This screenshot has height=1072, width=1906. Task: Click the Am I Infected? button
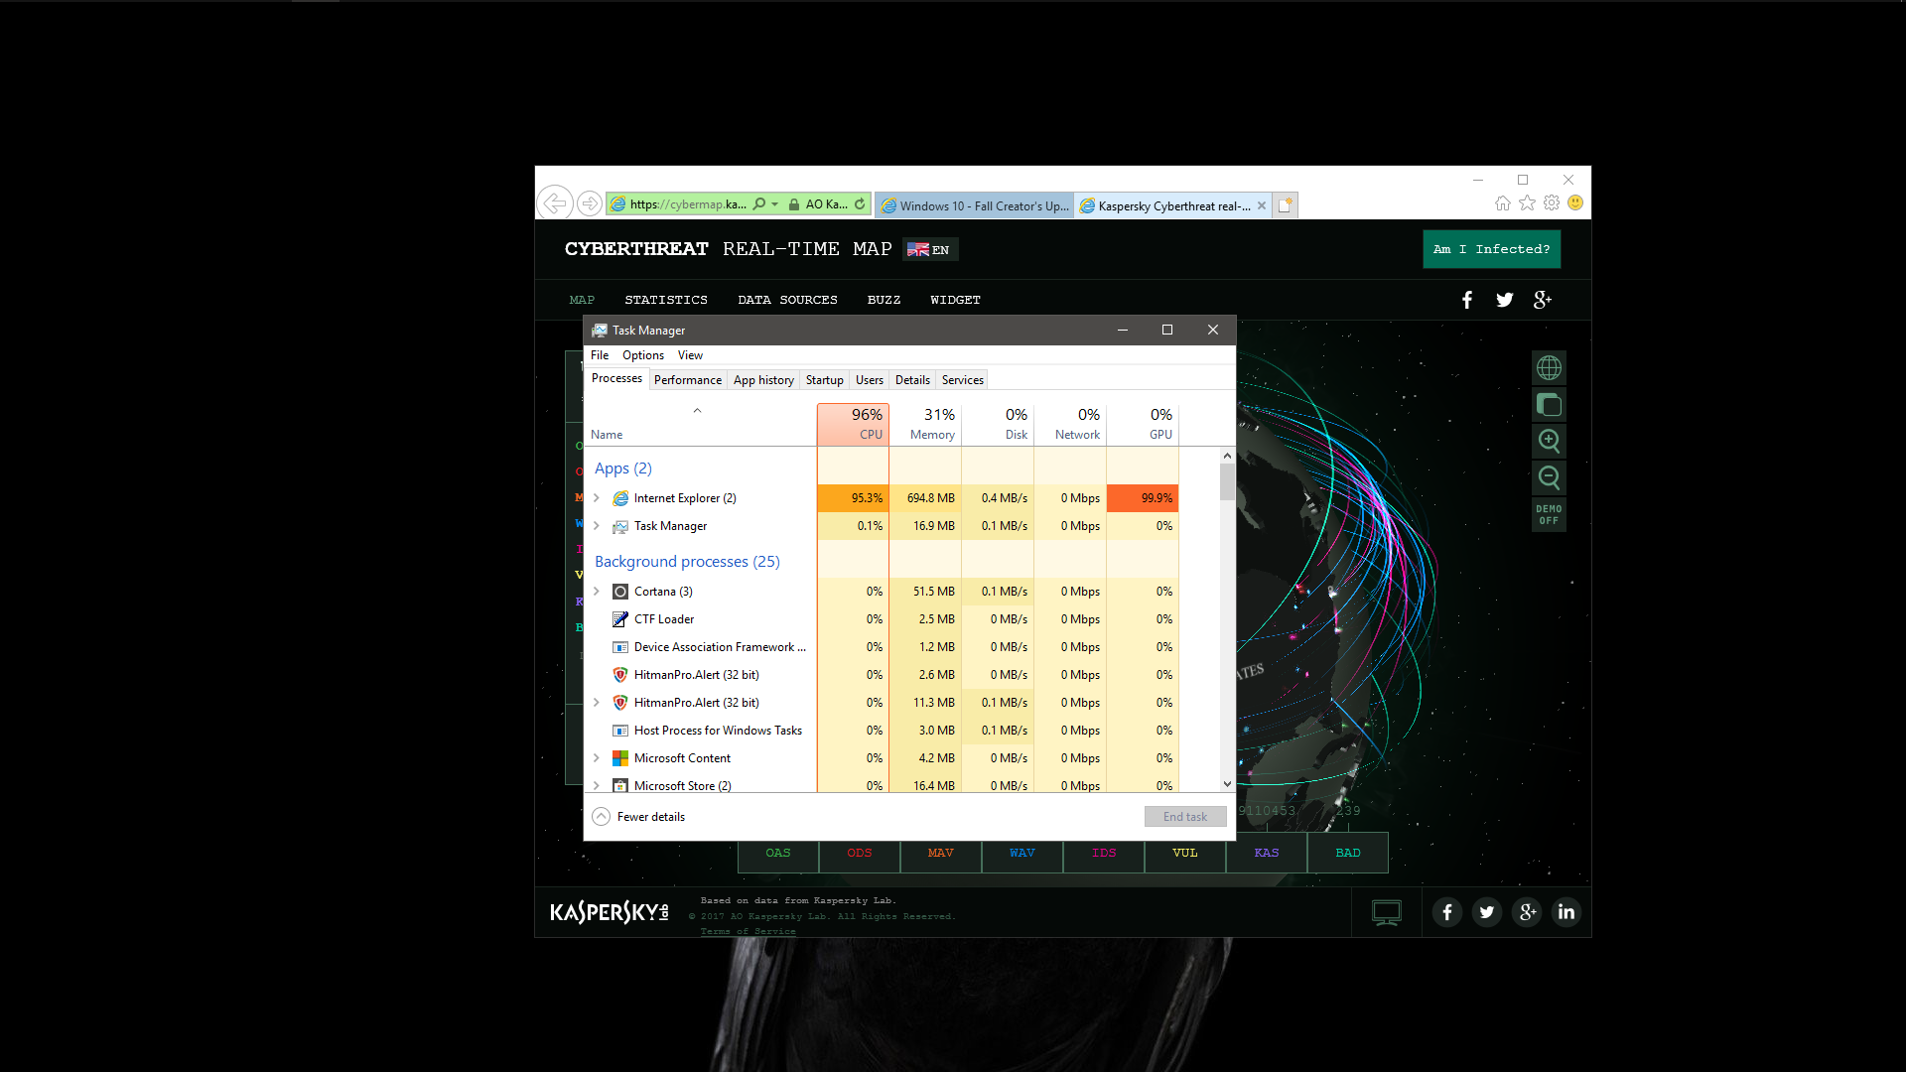(1491, 249)
